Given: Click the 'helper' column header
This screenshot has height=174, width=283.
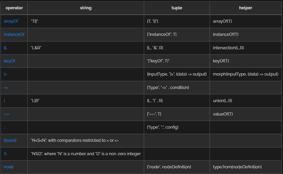Looking at the screenshot, I should tap(246, 8).
